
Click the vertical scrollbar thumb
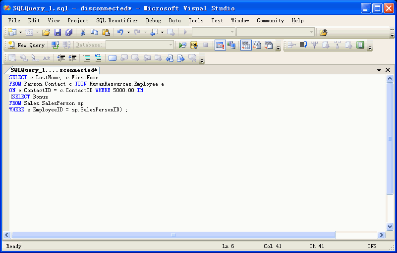(x=390, y=139)
